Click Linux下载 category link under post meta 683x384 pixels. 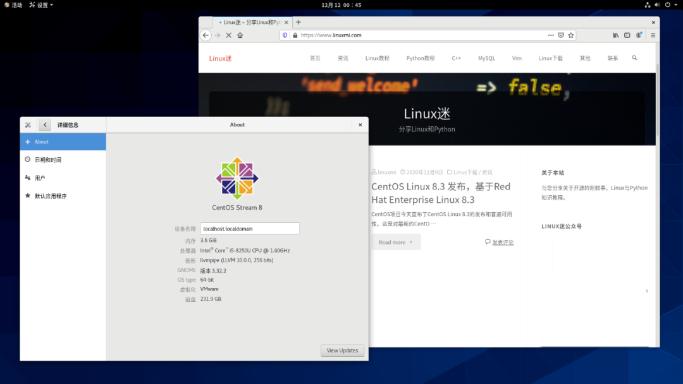465,172
